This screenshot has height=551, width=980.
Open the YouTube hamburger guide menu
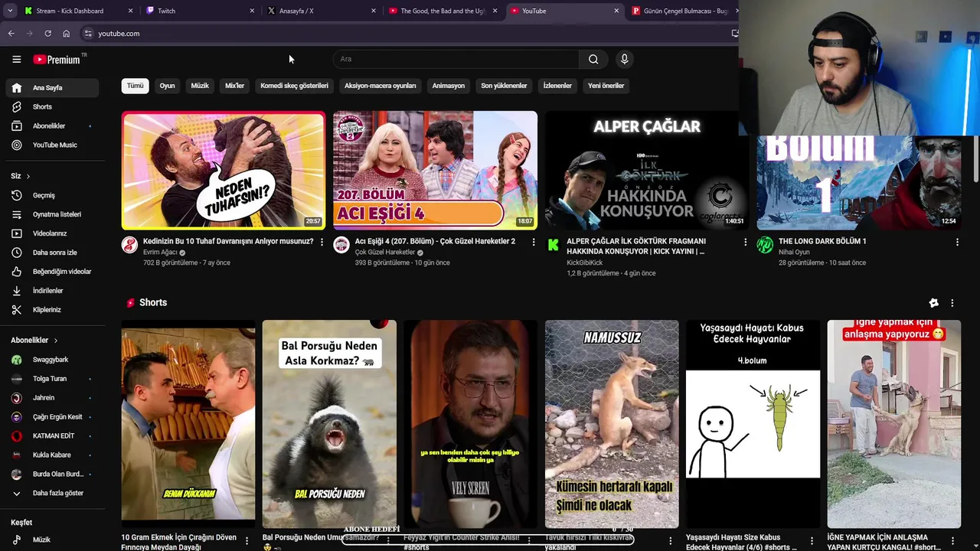point(16,59)
